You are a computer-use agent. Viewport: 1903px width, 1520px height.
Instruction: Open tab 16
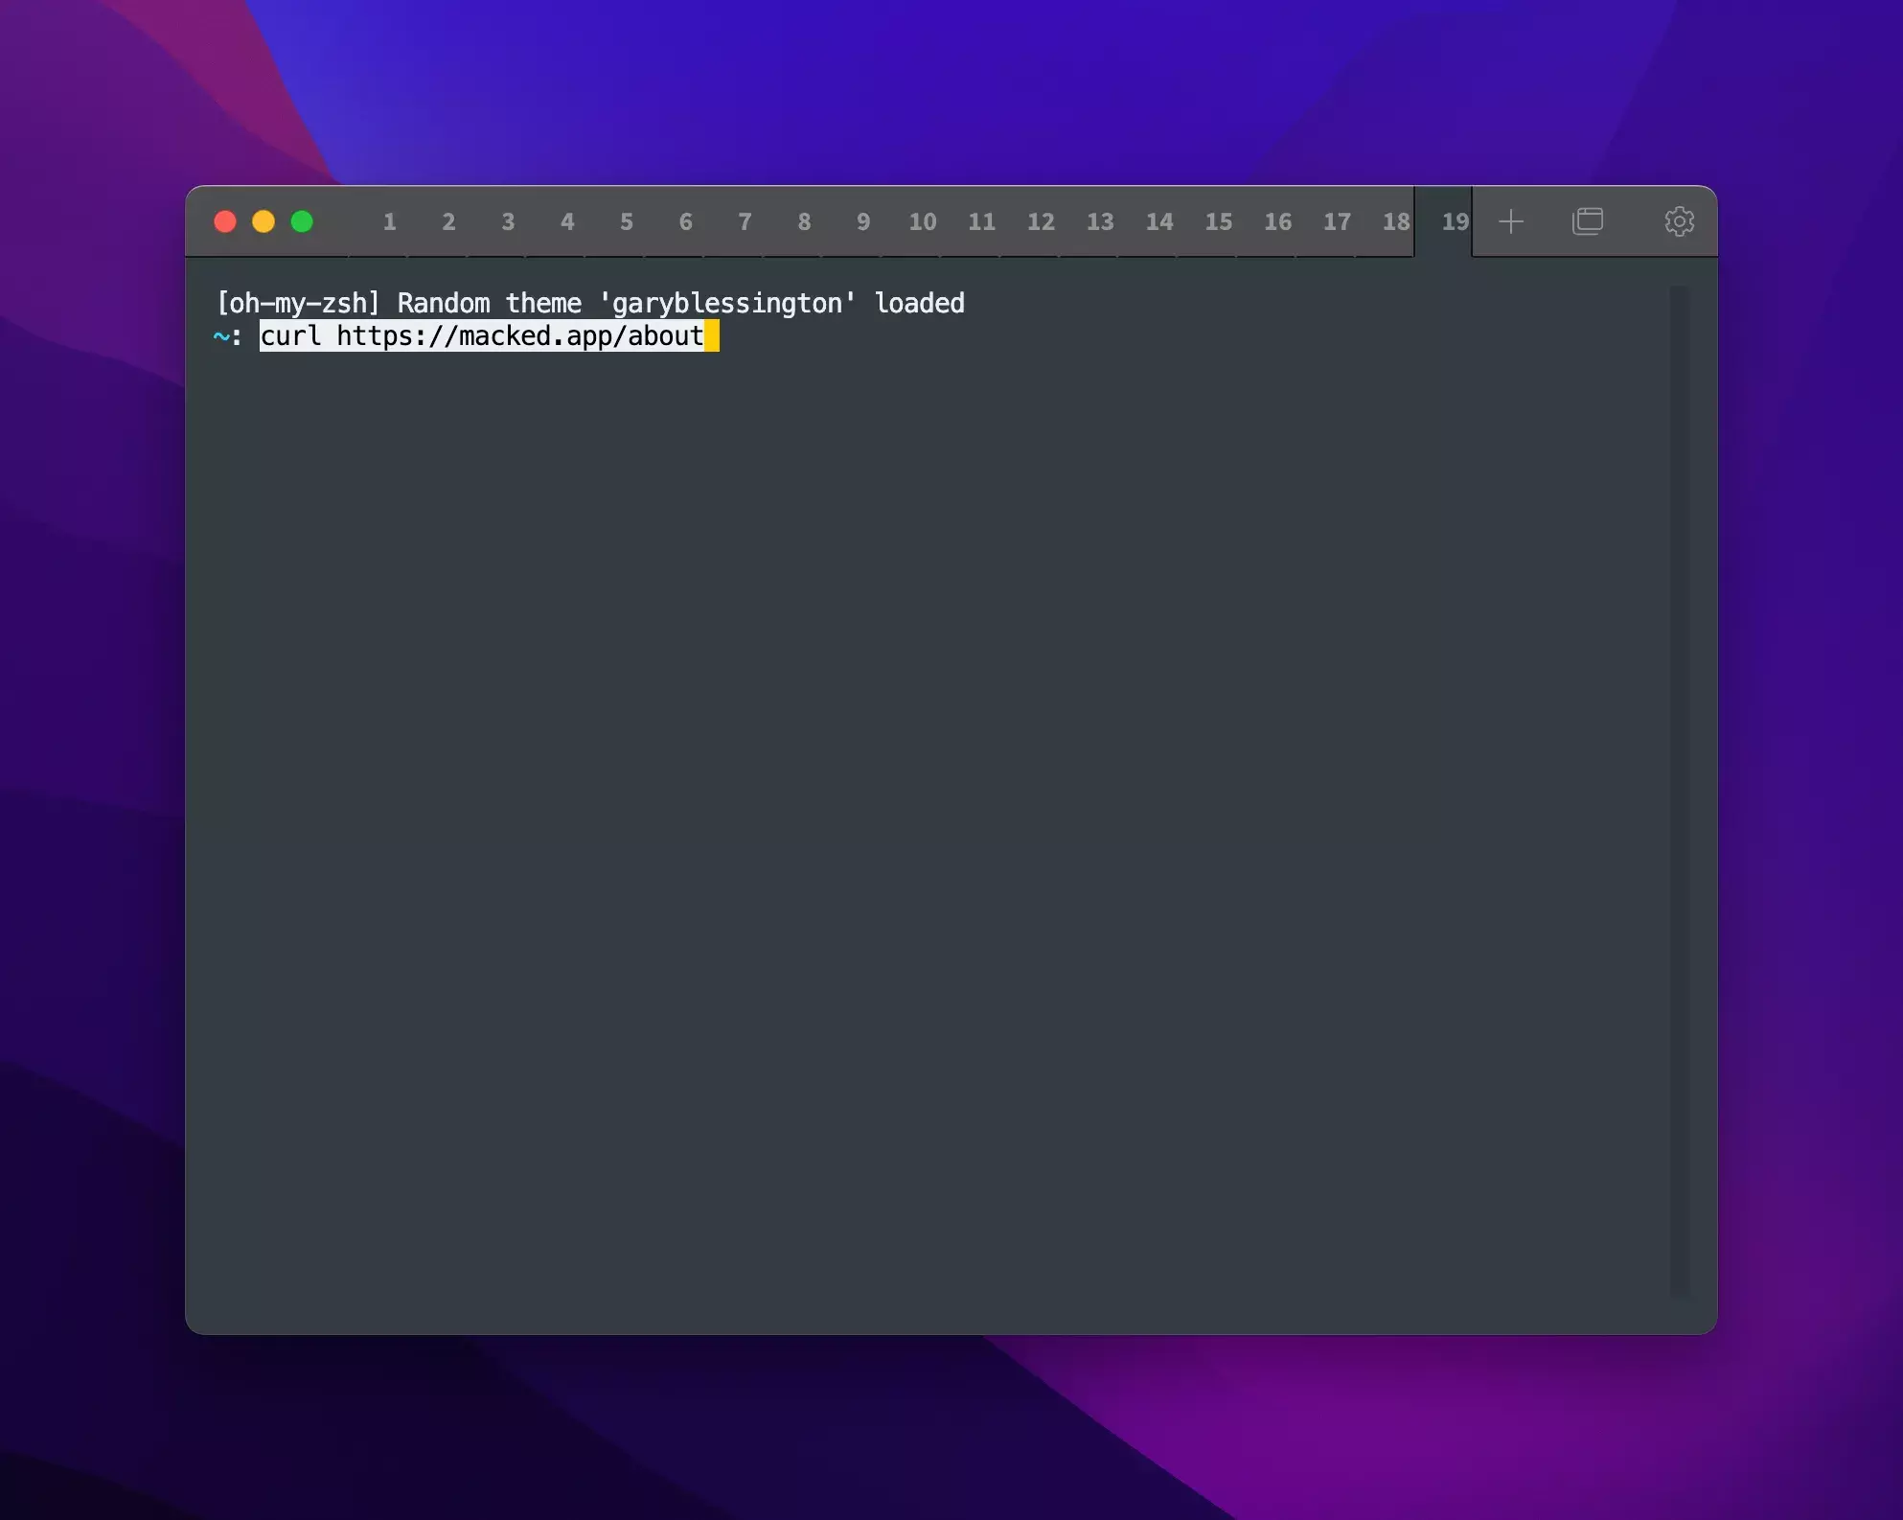coord(1277,222)
